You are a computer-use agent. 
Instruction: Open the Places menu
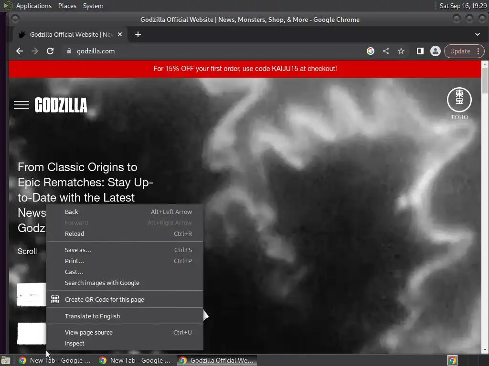pyautogui.click(x=67, y=6)
